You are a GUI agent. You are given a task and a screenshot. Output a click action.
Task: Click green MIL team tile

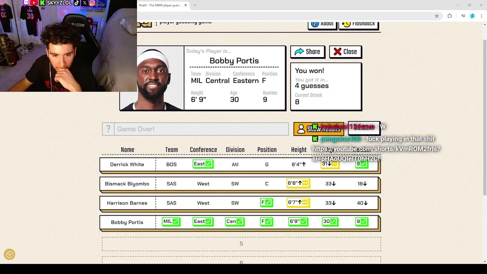coord(171,221)
